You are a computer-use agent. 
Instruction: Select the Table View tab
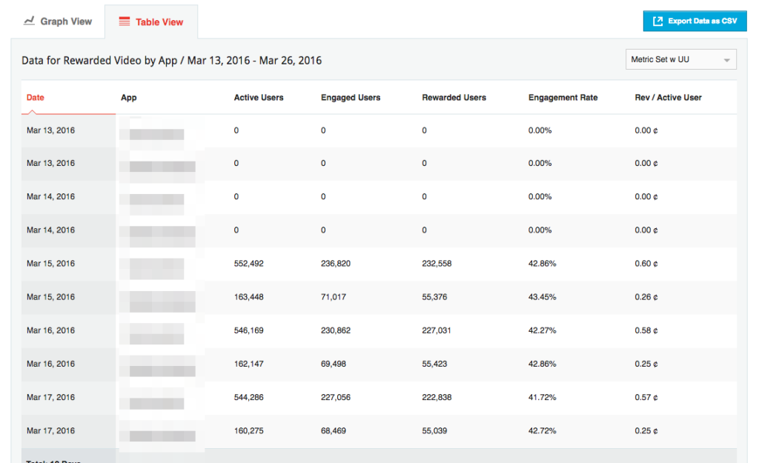[151, 22]
